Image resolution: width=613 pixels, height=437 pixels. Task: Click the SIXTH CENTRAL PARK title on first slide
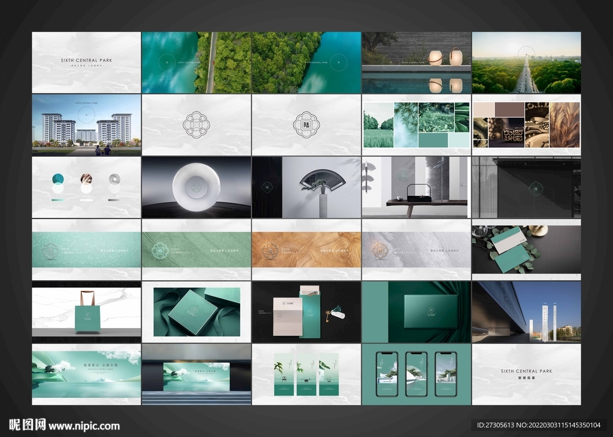[x=86, y=60]
